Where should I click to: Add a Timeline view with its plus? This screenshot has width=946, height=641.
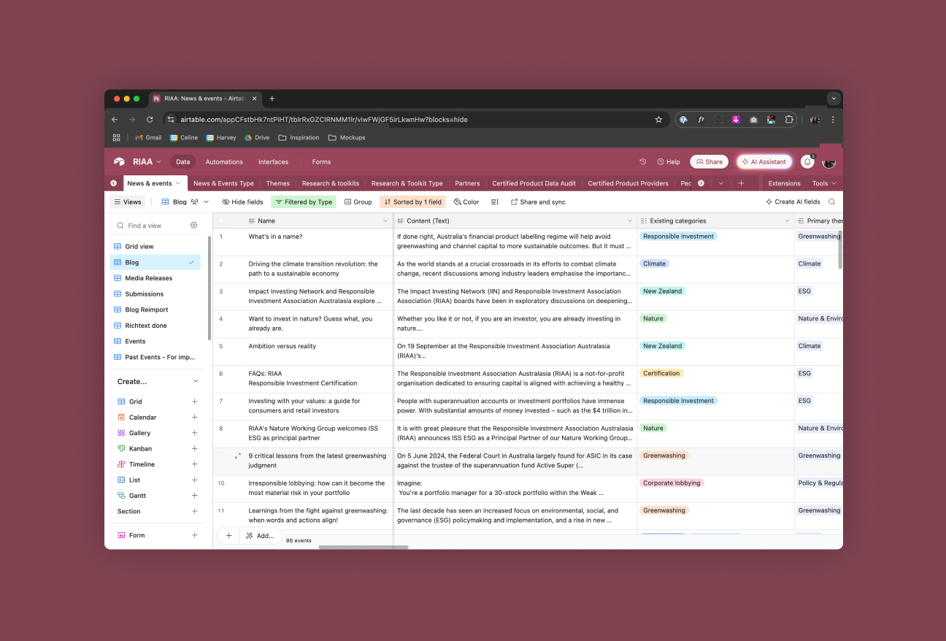pyautogui.click(x=194, y=464)
